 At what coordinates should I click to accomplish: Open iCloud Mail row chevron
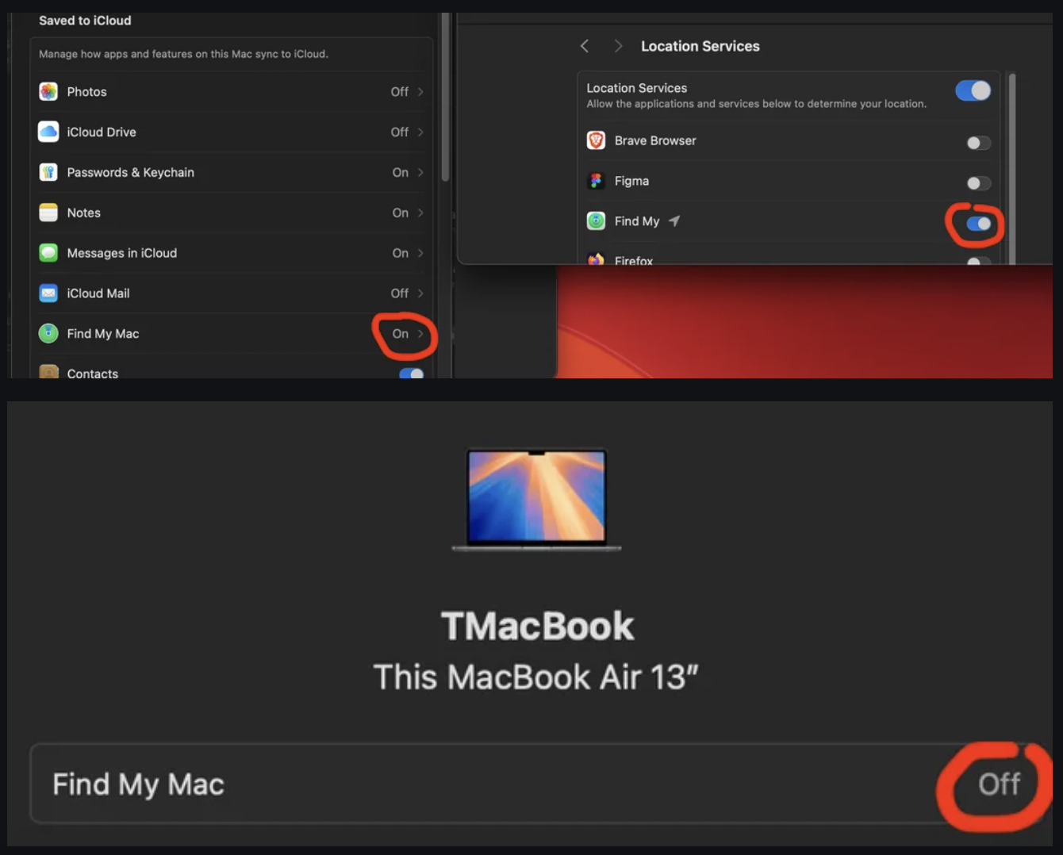click(420, 293)
